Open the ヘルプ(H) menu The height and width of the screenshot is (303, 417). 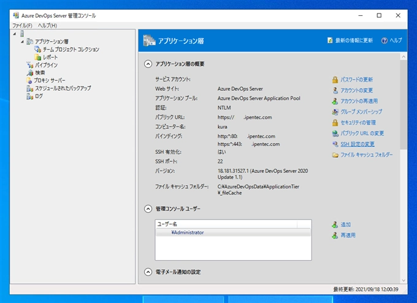point(47,26)
